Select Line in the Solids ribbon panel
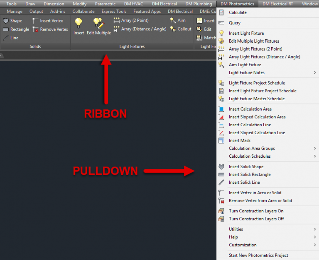 coord(11,38)
